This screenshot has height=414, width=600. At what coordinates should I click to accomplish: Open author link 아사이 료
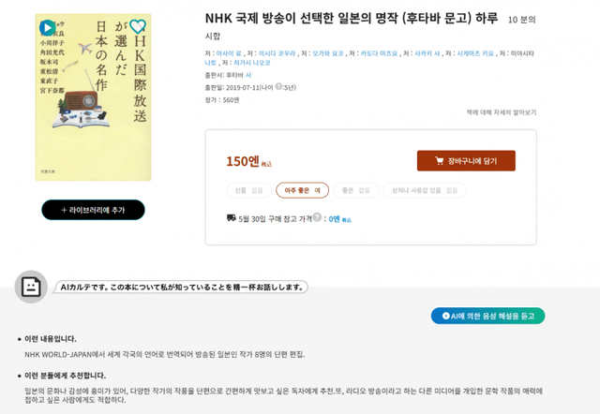coord(229,53)
